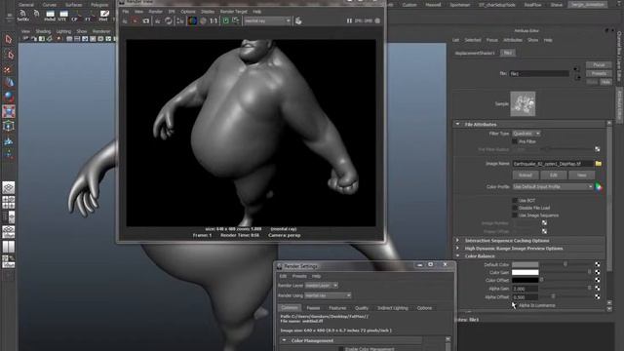Open Presets menu in Render Settings

(x=299, y=276)
